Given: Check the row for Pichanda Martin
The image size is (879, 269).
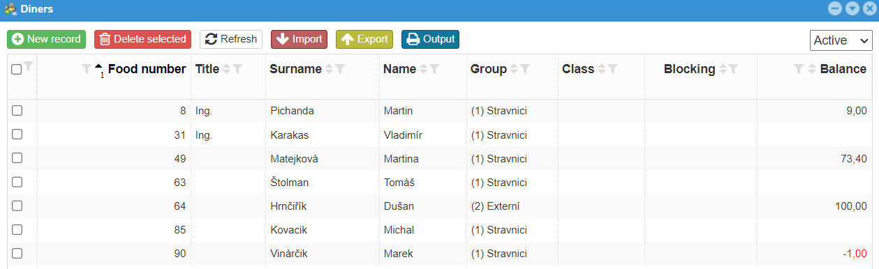Looking at the screenshot, I should pos(17,110).
